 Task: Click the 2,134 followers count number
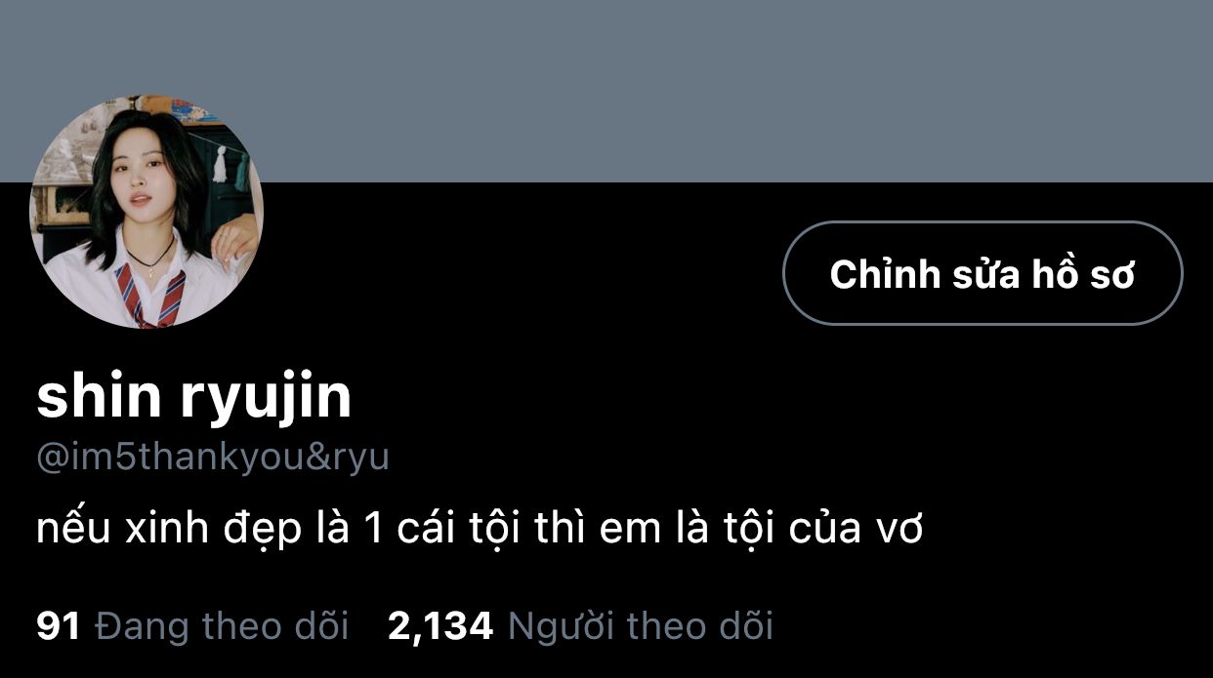point(440,626)
